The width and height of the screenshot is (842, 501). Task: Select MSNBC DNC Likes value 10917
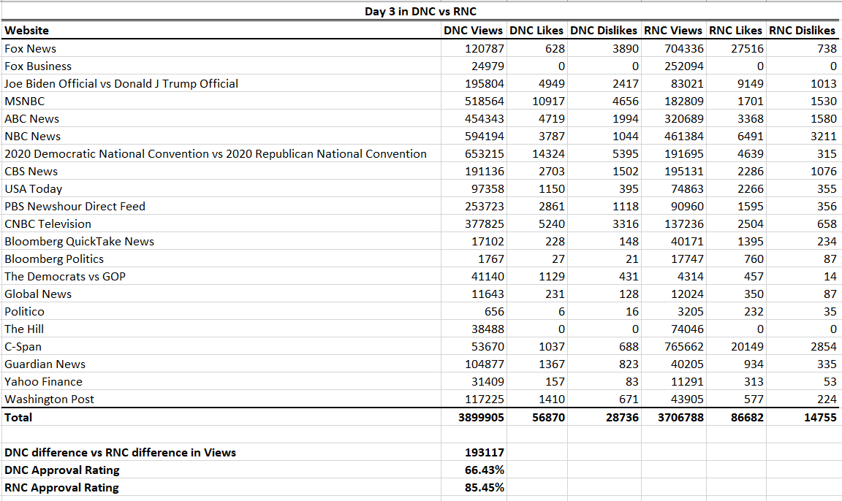[x=536, y=101]
